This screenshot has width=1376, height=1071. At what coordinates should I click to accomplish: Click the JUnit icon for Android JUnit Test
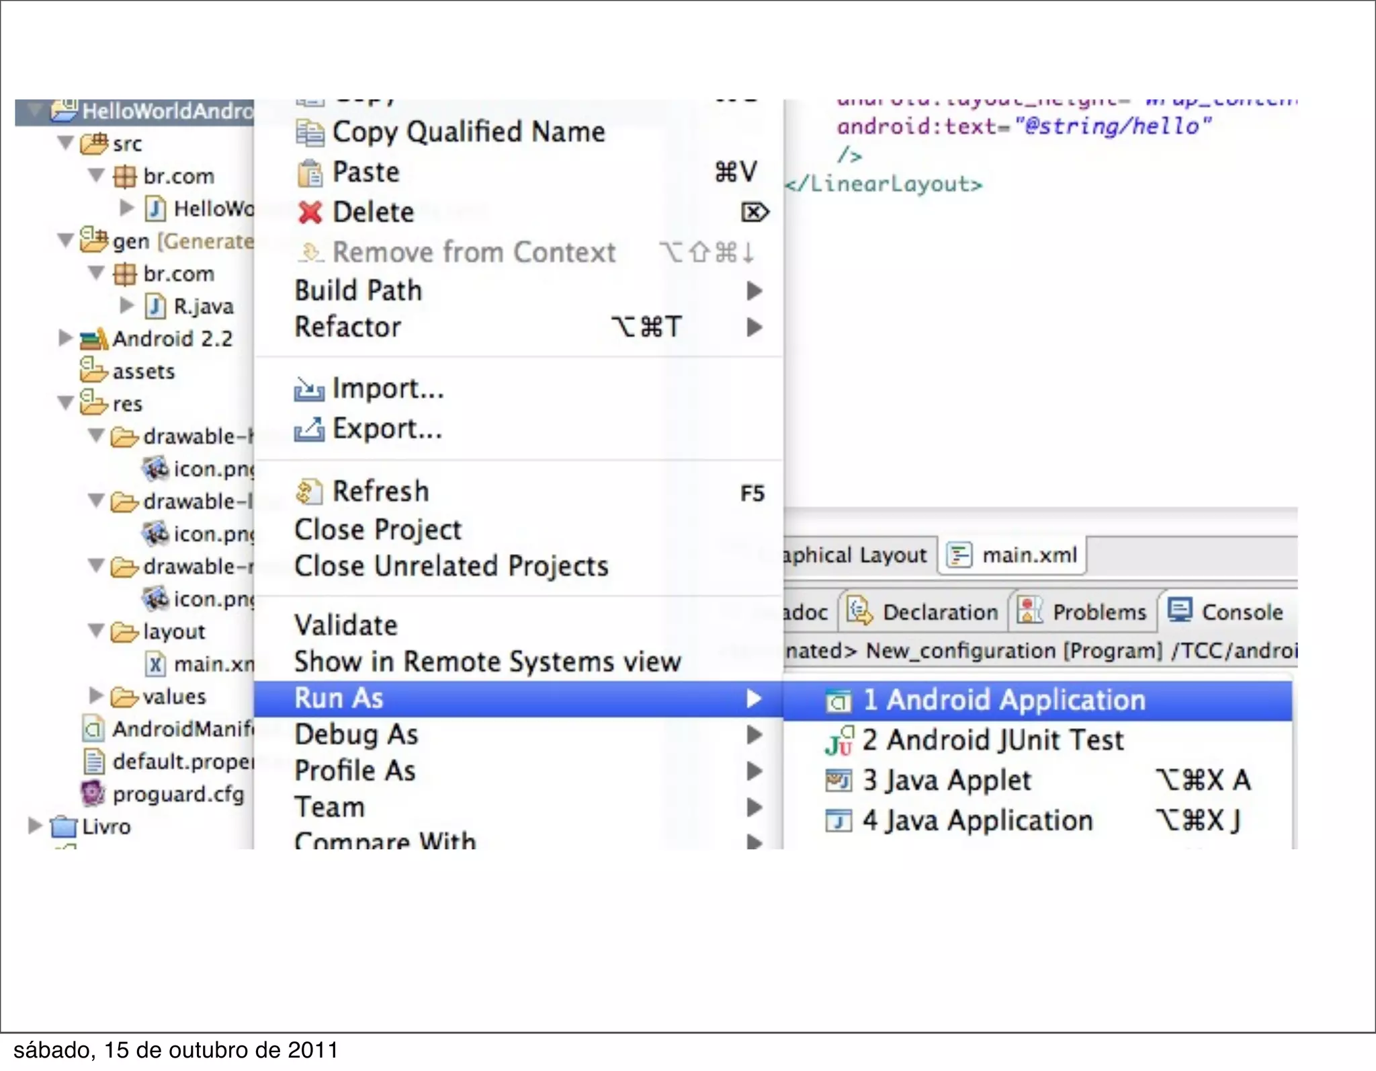click(838, 741)
